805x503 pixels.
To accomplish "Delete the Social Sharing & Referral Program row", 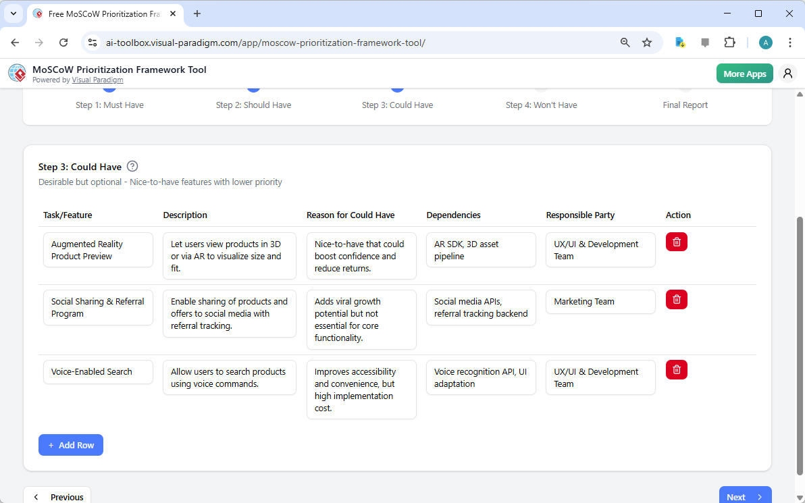I will click(x=676, y=299).
